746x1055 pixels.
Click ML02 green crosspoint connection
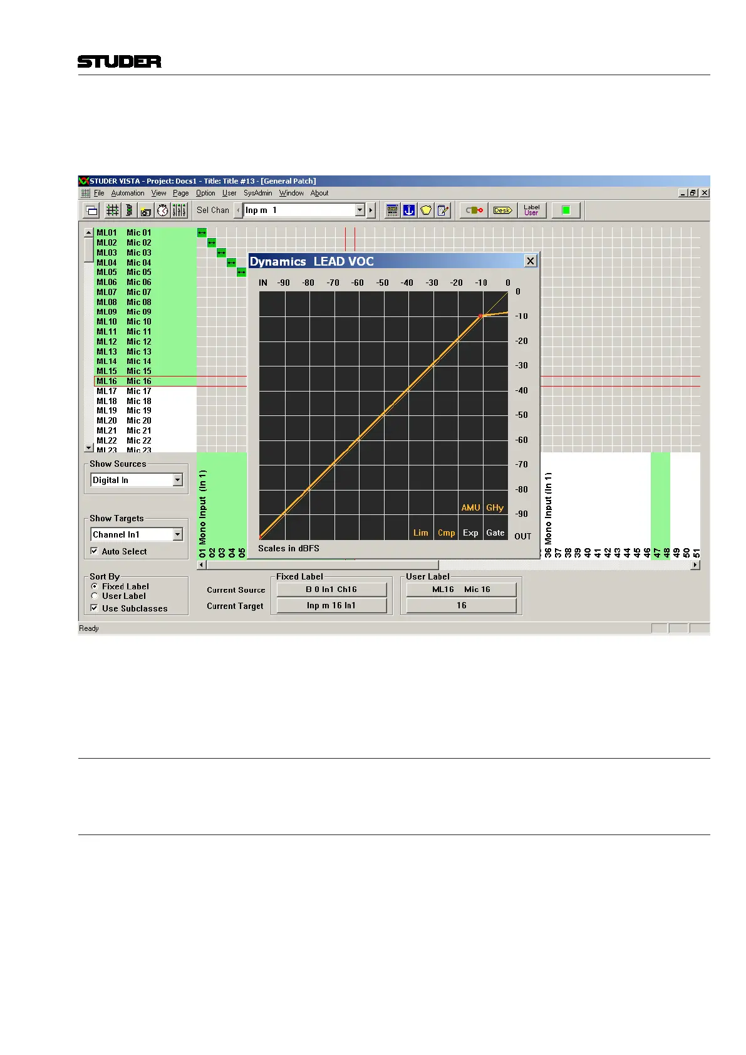212,242
